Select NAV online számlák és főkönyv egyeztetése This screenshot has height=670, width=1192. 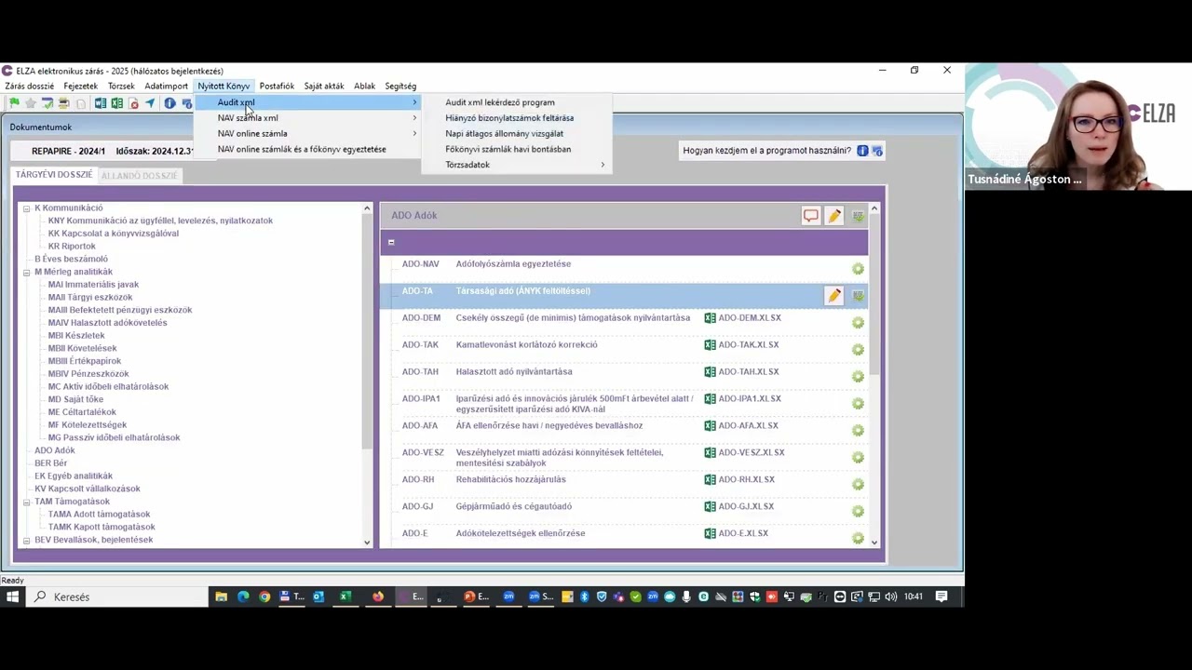click(x=307, y=149)
